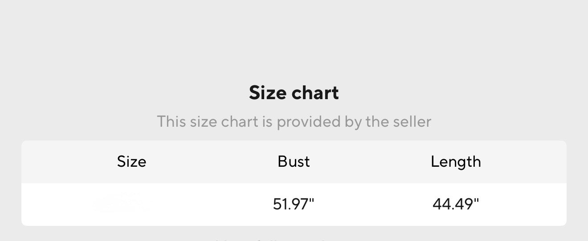Click the 51.97" bust measurement
Viewport: 588px width, 241px height.
point(293,204)
